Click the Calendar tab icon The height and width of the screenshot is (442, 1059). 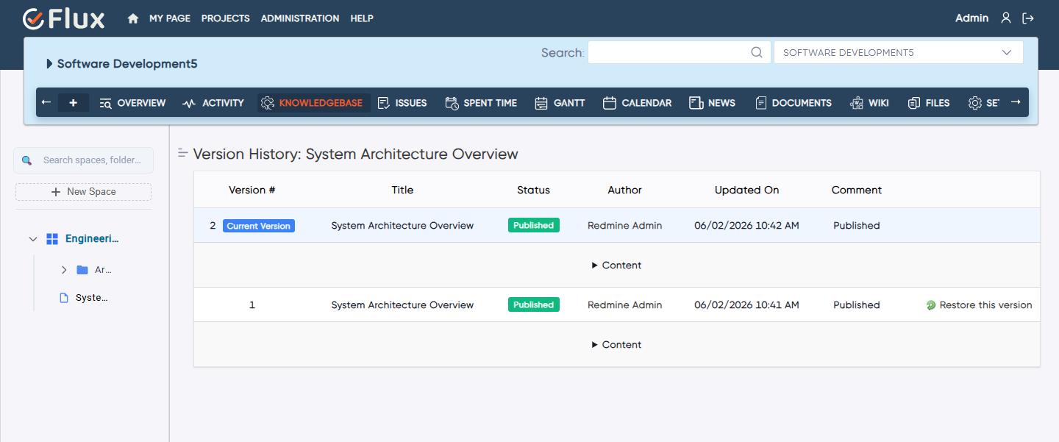click(x=609, y=103)
